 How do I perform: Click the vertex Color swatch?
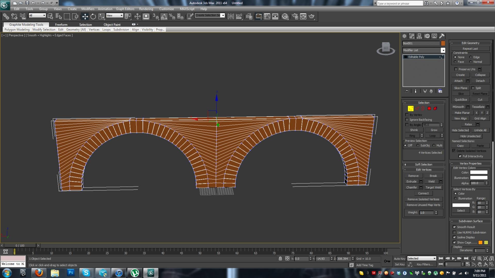pyautogui.click(x=478, y=172)
